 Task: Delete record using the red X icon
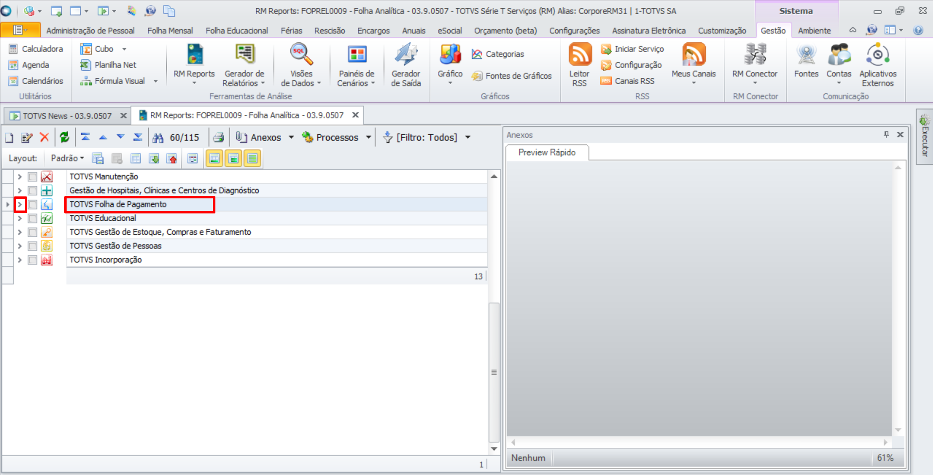coord(44,138)
